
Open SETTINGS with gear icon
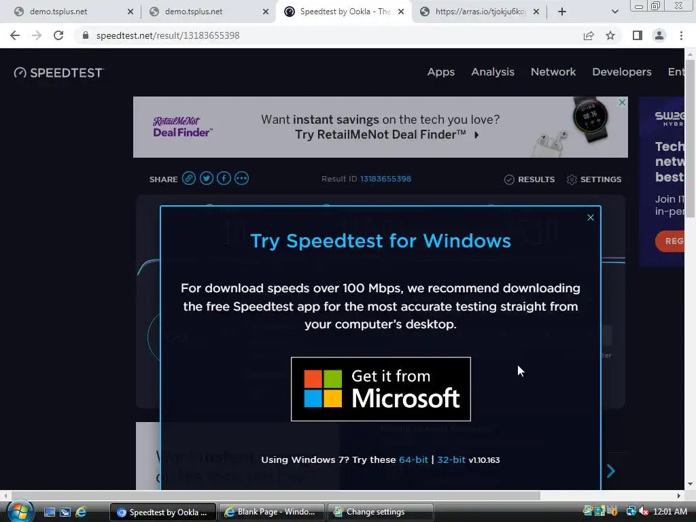[594, 179]
